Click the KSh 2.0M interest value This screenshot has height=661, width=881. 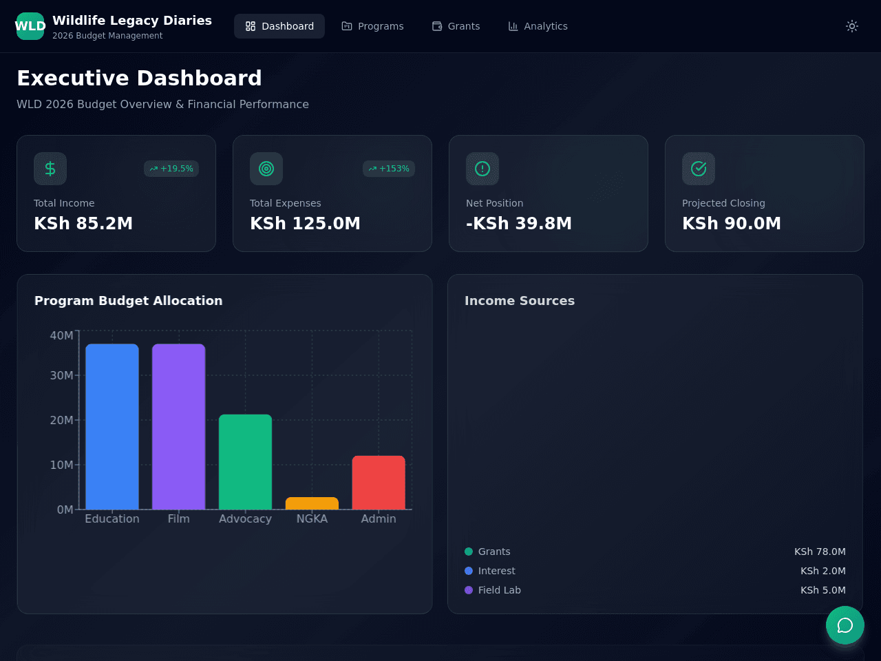[x=823, y=571]
